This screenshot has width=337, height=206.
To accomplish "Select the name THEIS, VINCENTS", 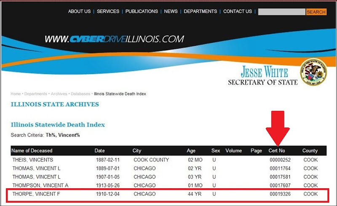I will tap(33, 160).
